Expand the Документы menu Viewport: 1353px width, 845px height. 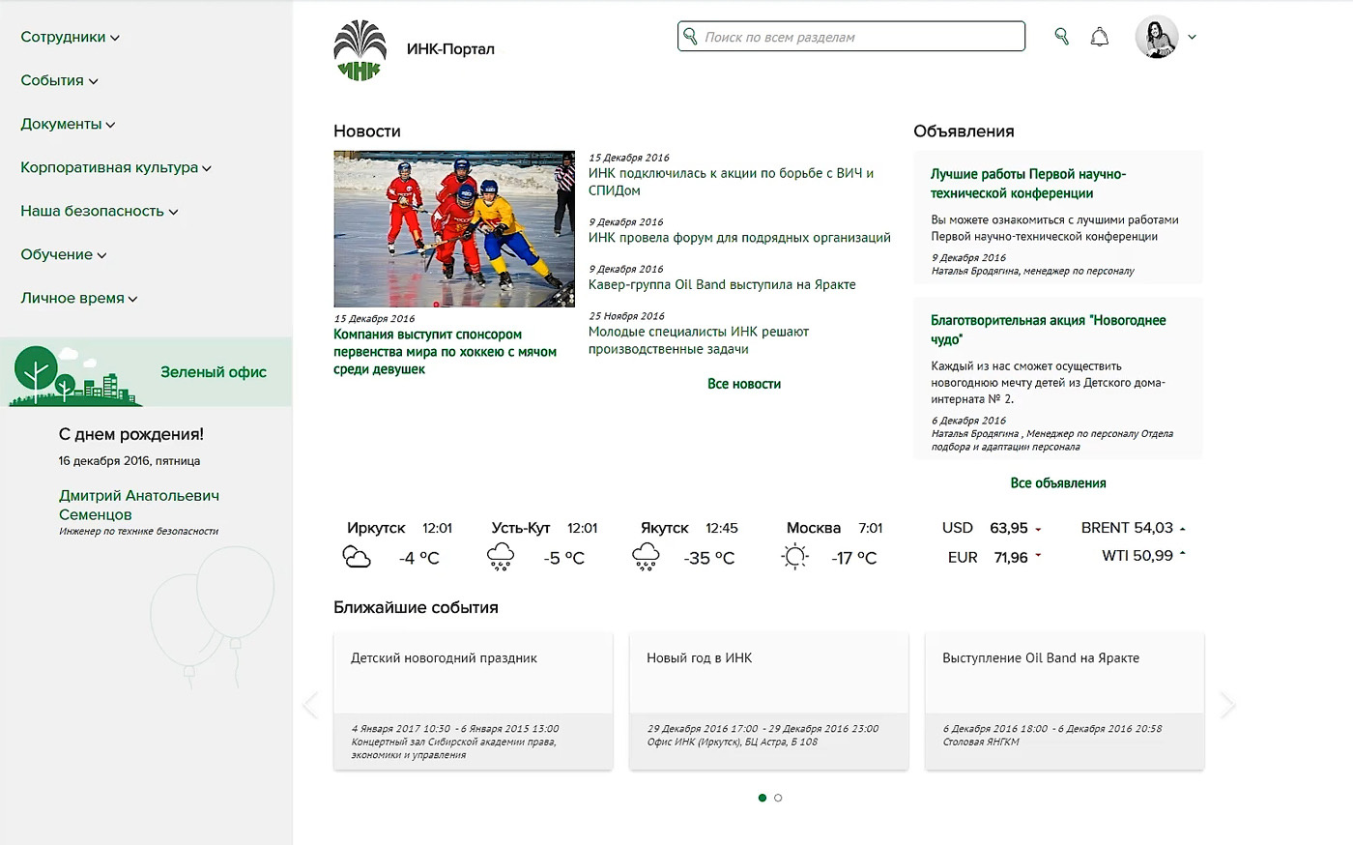point(68,124)
